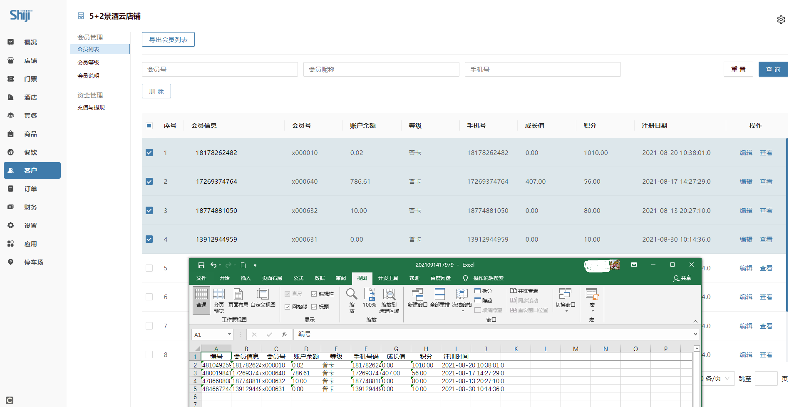Uncheck row 3 member 18774881050
The image size is (799, 407).
149,210
